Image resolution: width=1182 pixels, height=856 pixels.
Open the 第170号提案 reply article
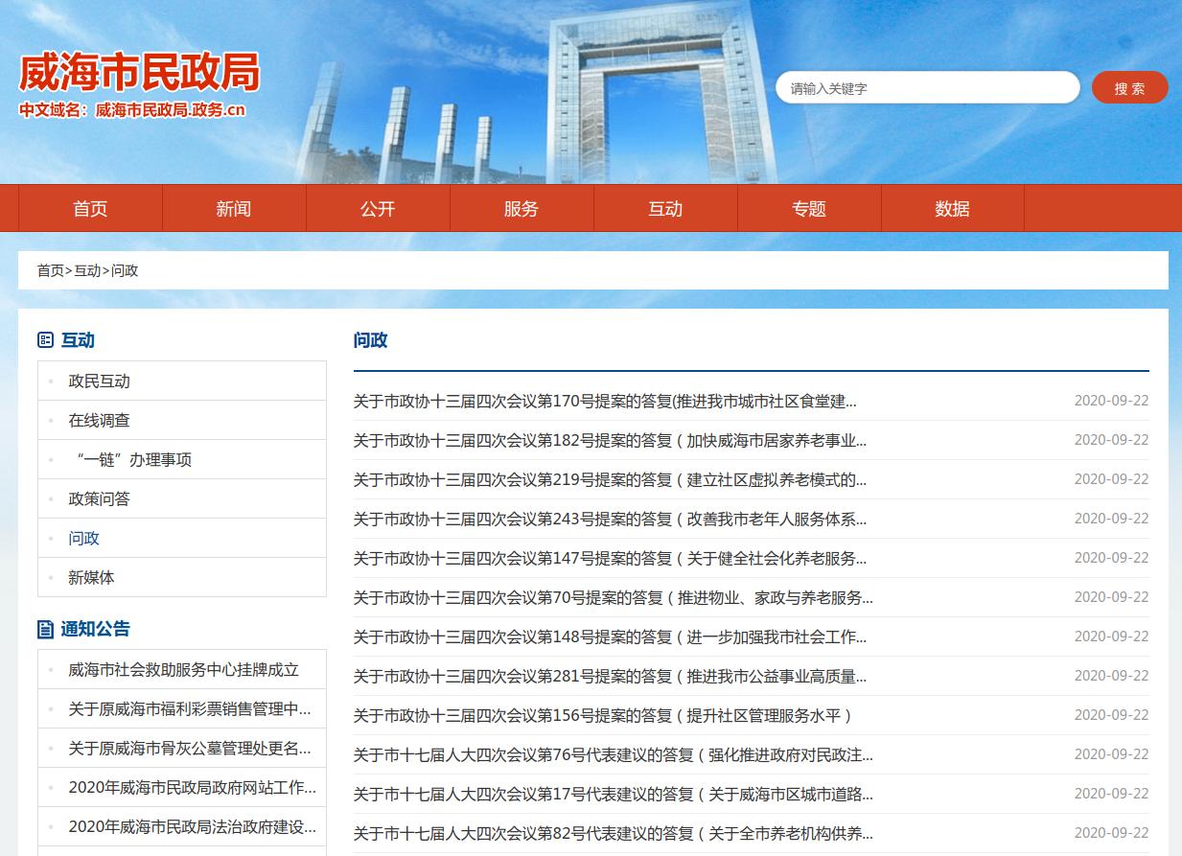point(604,402)
